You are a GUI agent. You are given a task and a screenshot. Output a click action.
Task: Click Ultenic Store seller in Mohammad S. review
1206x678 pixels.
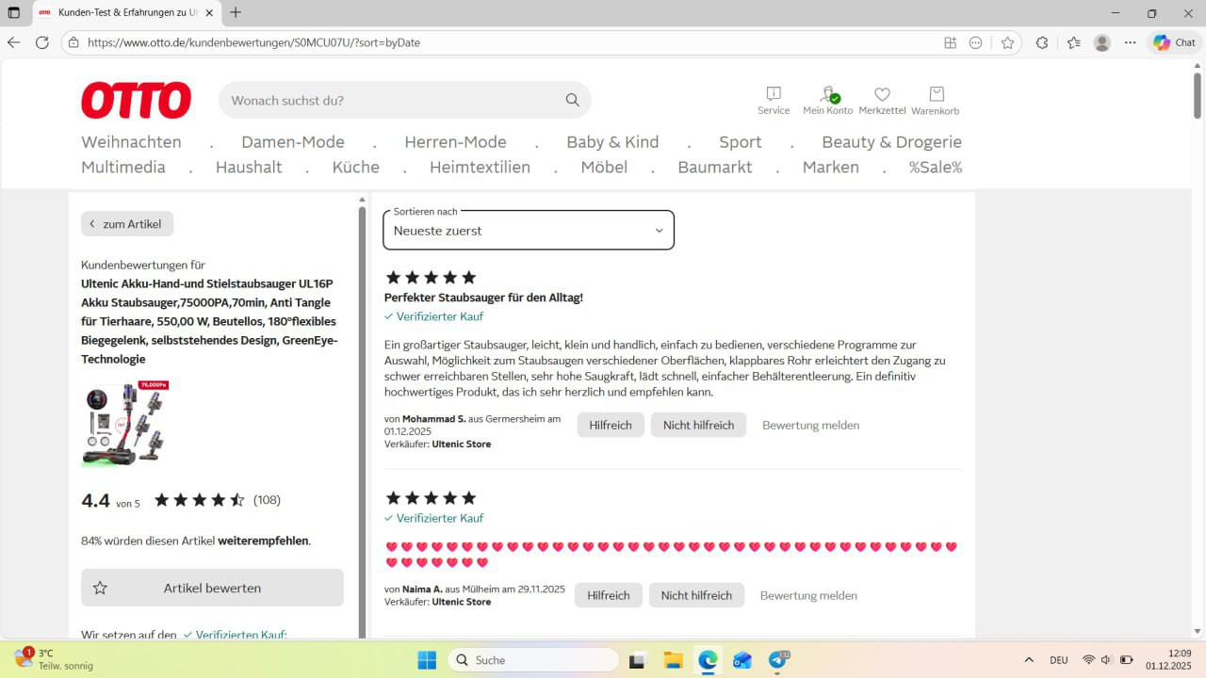coord(462,444)
